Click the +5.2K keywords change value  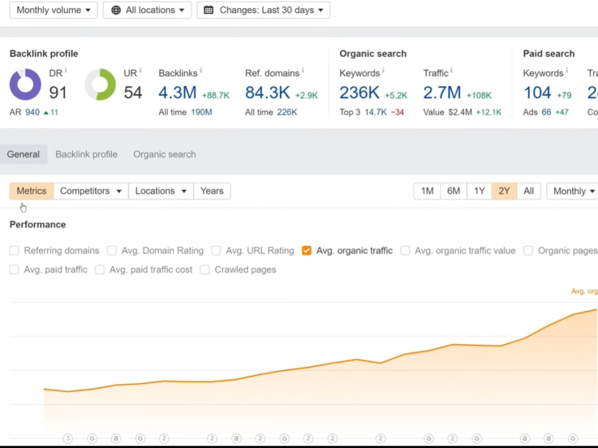click(x=396, y=95)
